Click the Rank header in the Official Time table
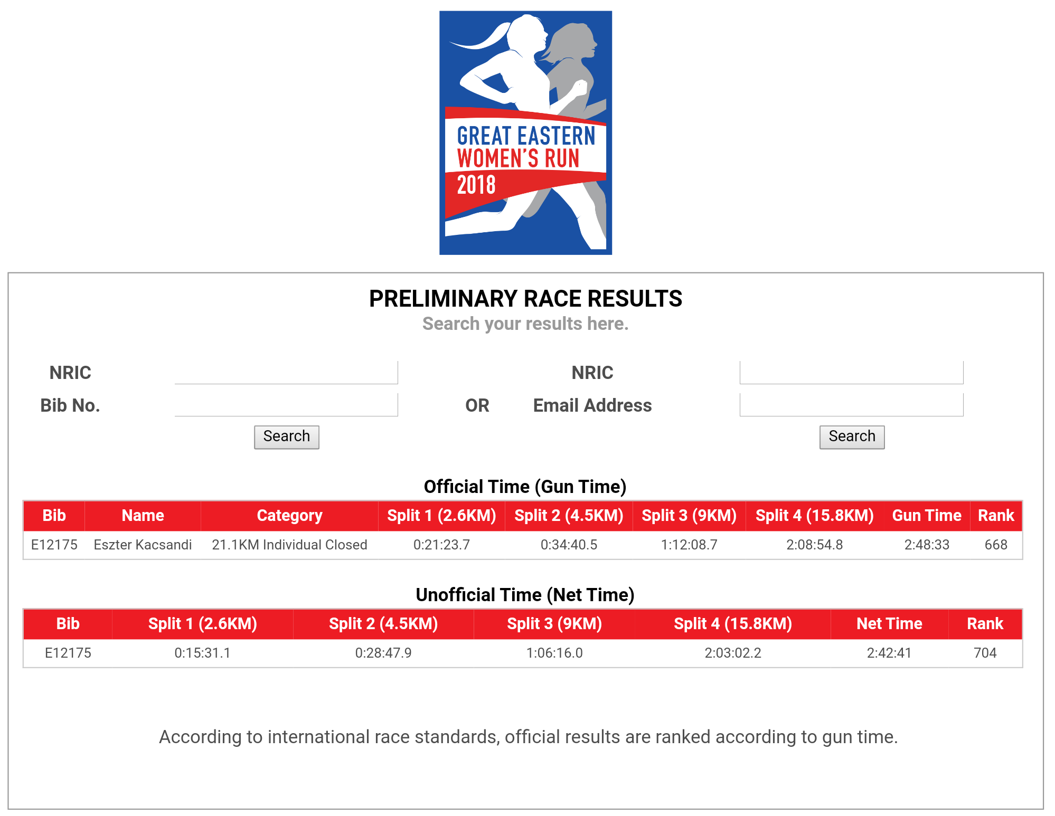Screen dimensions: 1055x816 click(996, 516)
